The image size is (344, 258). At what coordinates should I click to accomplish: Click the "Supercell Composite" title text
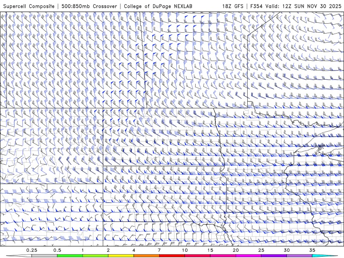pos(29,6)
